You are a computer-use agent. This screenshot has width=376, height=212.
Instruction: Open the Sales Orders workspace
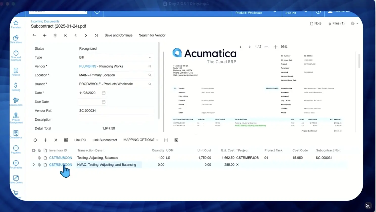pyautogui.click(x=16, y=179)
